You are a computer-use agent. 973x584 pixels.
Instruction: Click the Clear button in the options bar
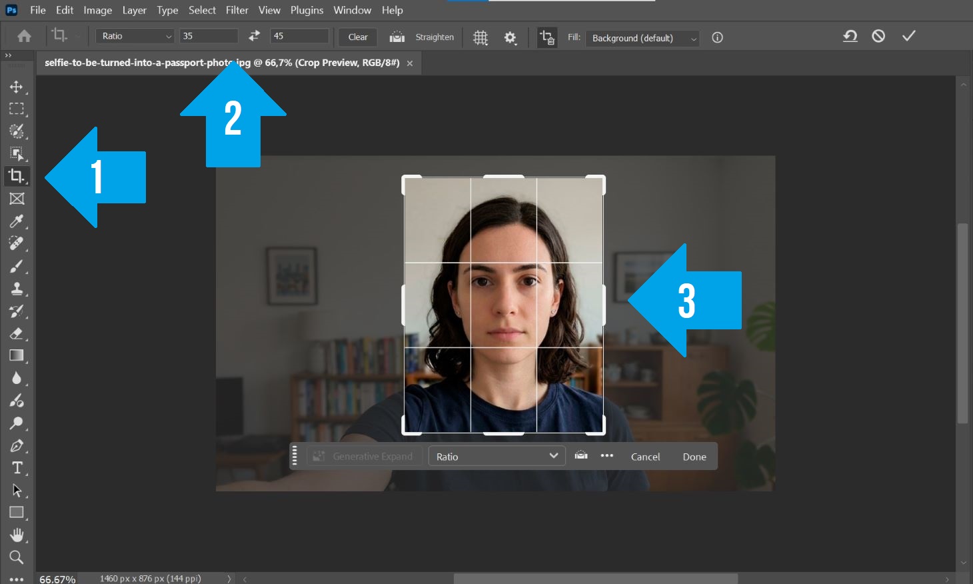click(x=357, y=37)
